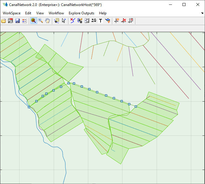Click the sigma Q summation icon
Screen dimensions: 205x184
94,21
